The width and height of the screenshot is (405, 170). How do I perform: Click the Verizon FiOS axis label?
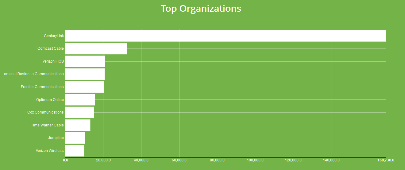pyautogui.click(x=53, y=61)
